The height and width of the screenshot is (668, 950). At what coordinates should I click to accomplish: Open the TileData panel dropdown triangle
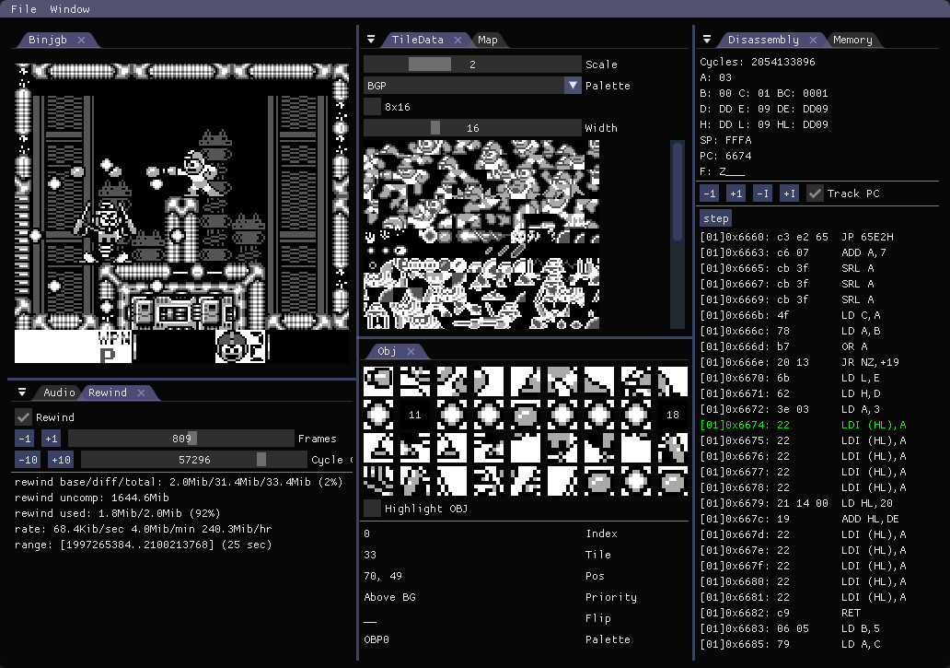point(371,40)
